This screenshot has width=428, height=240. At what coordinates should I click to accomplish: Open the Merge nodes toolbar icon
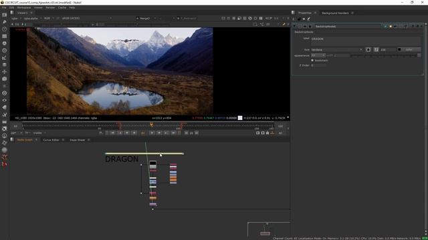click(5, 65)
